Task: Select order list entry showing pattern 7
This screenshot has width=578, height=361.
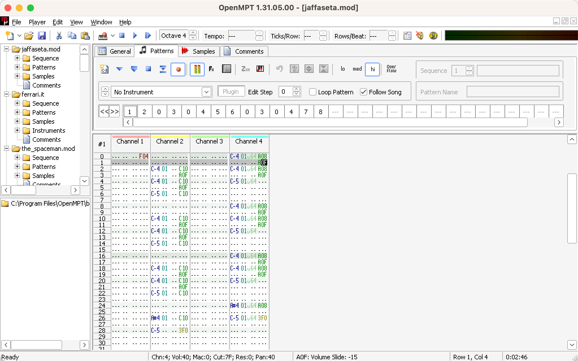Action: click(306, 112)
